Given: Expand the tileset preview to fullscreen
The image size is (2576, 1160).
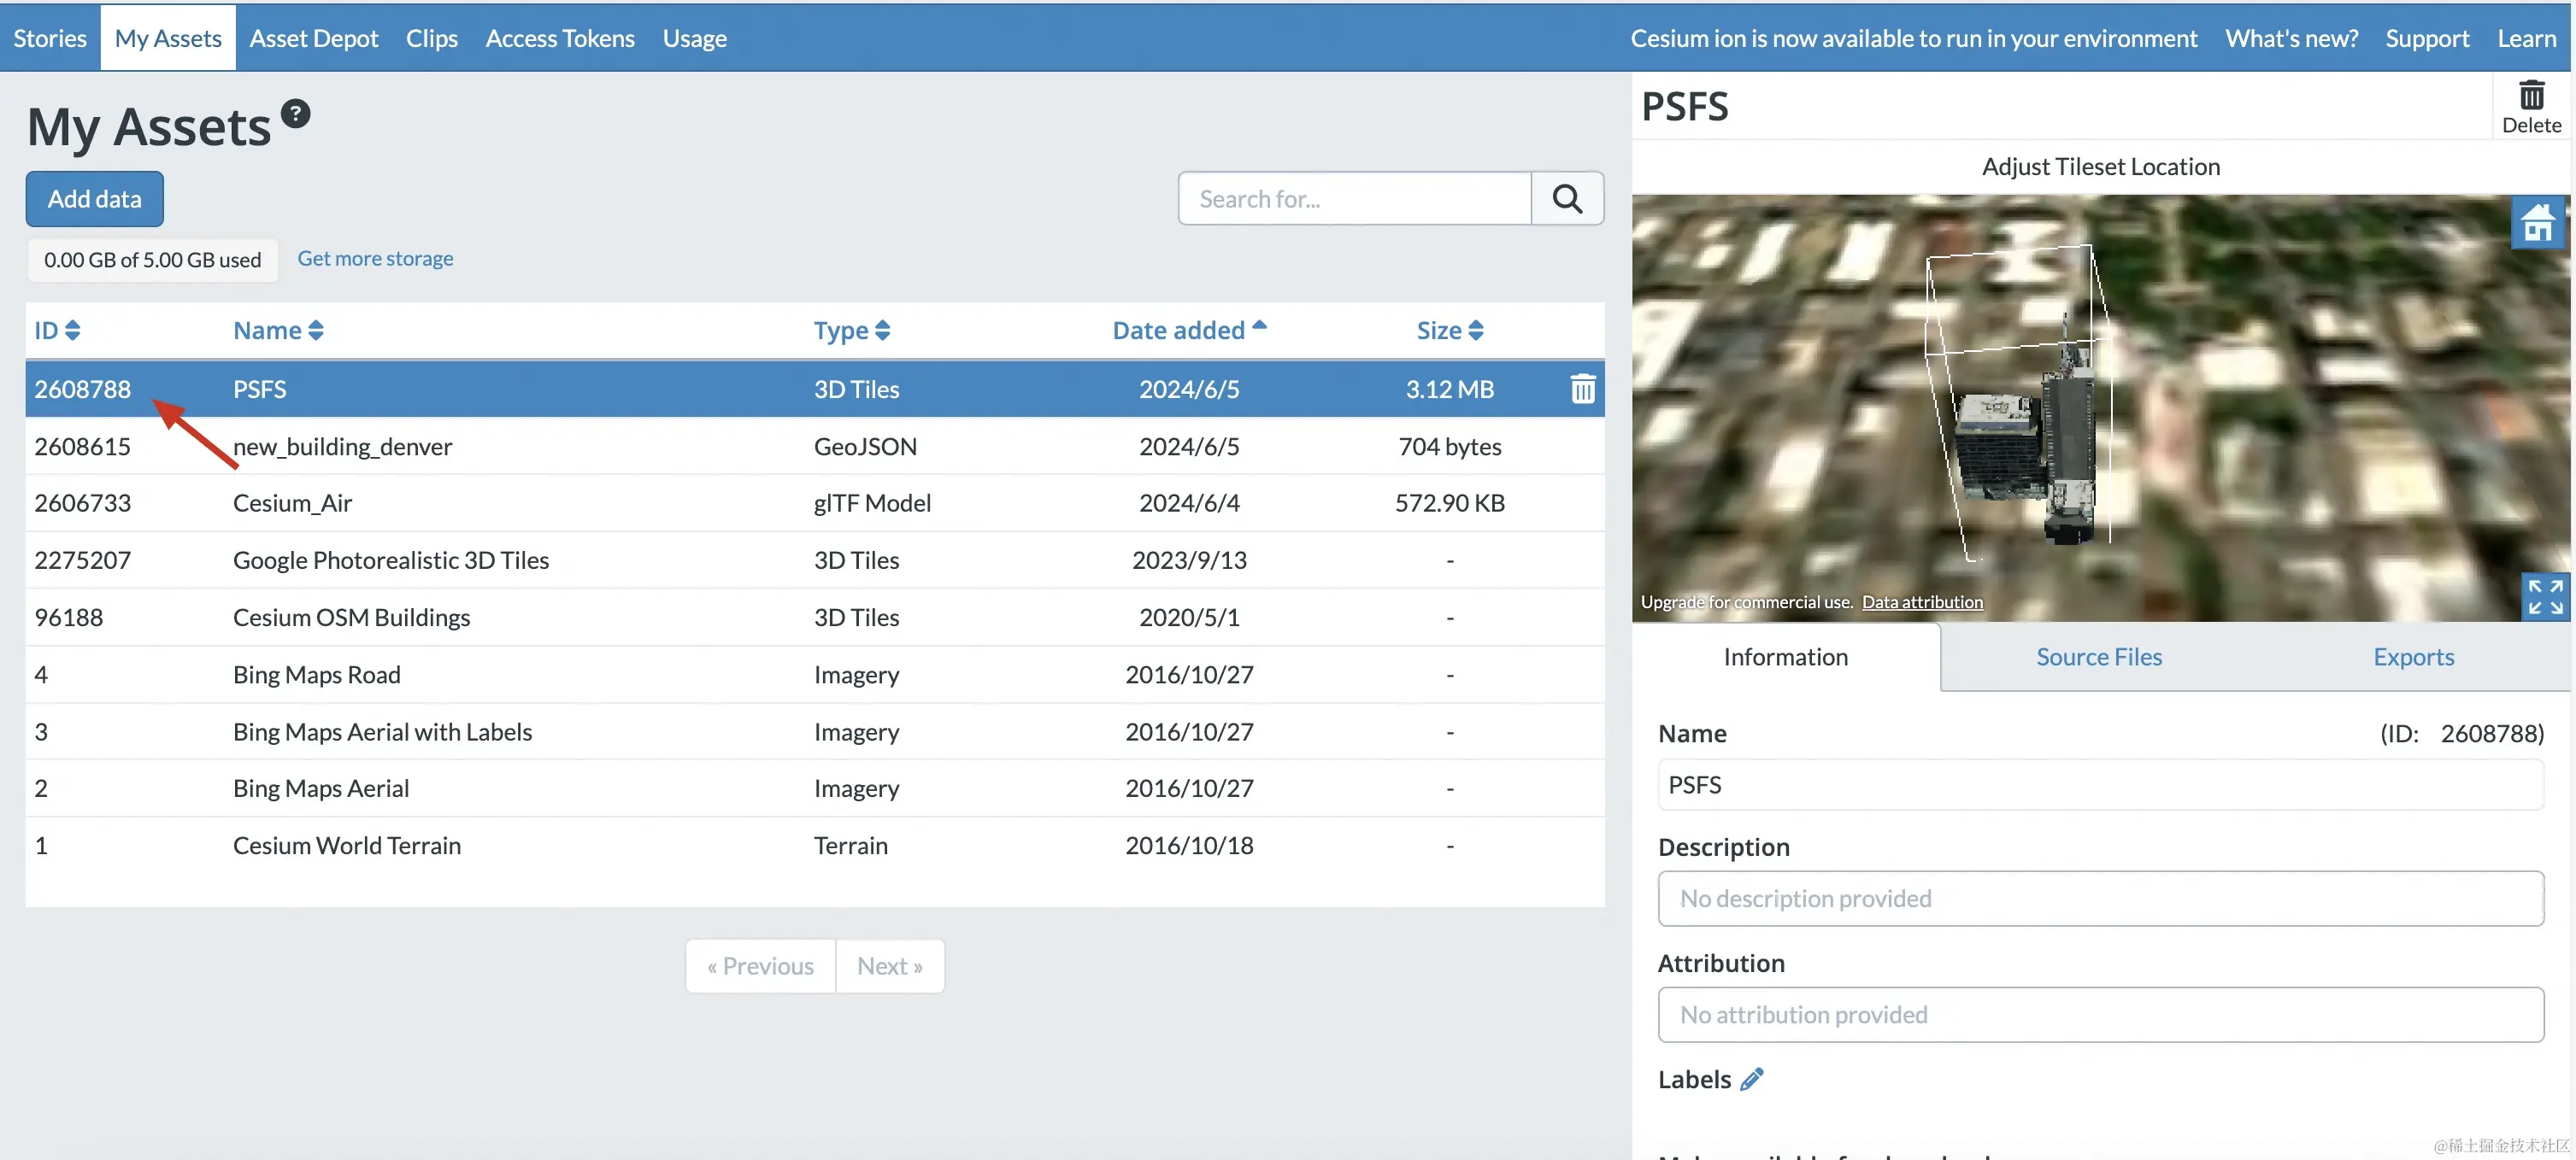Looking at the screenshot, I should [2544, 596].
